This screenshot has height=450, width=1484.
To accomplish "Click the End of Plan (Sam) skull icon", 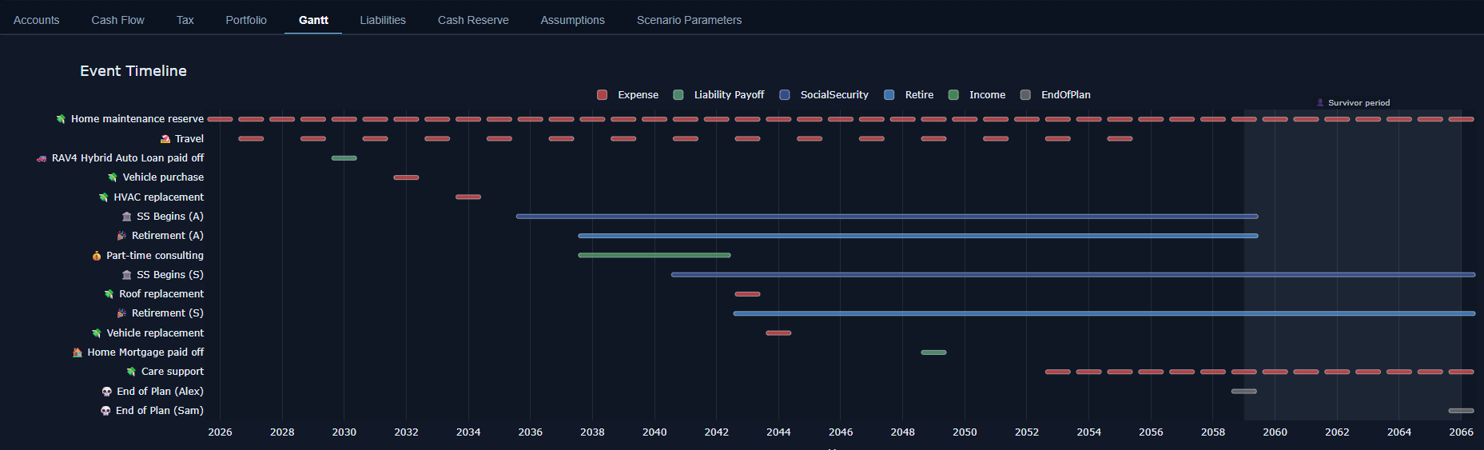I will pos(105,411).
